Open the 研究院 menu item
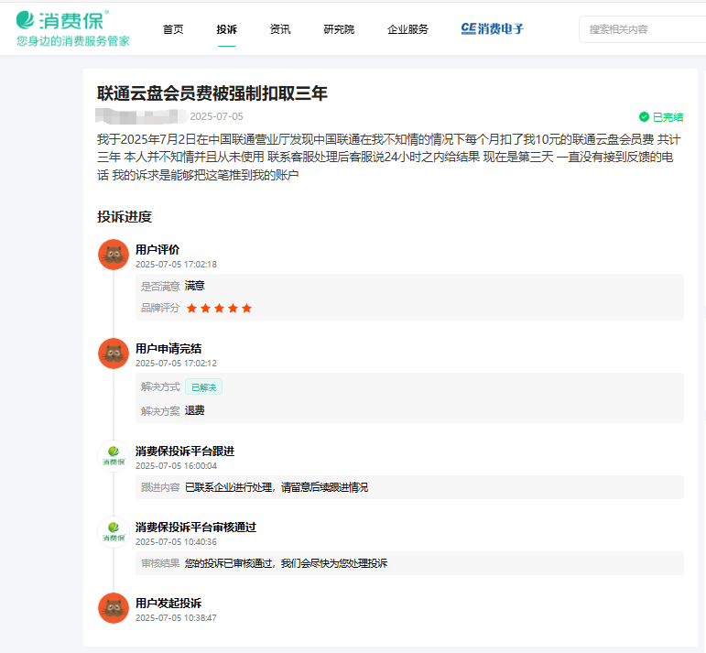The image size is (706, 653). point(339,29)
